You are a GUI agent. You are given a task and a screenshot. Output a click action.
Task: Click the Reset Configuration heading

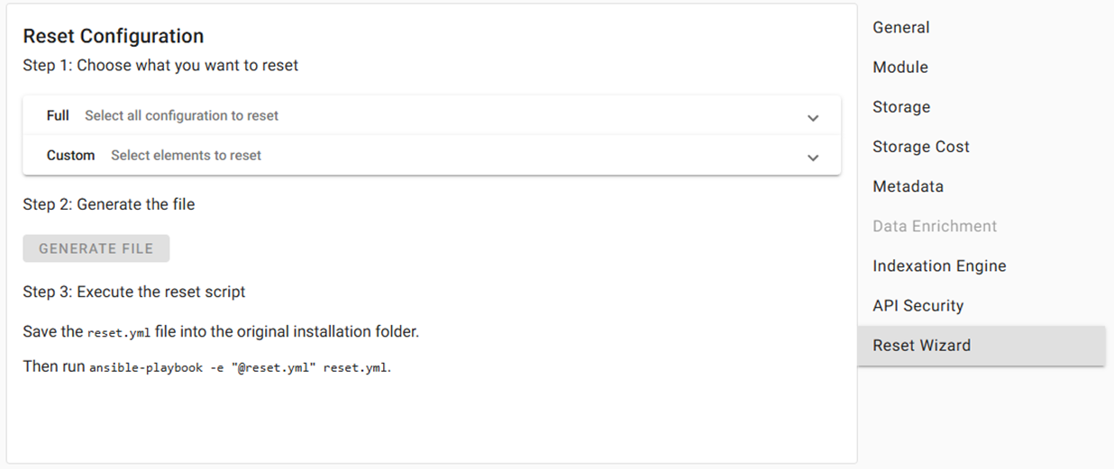click(114, 36)
